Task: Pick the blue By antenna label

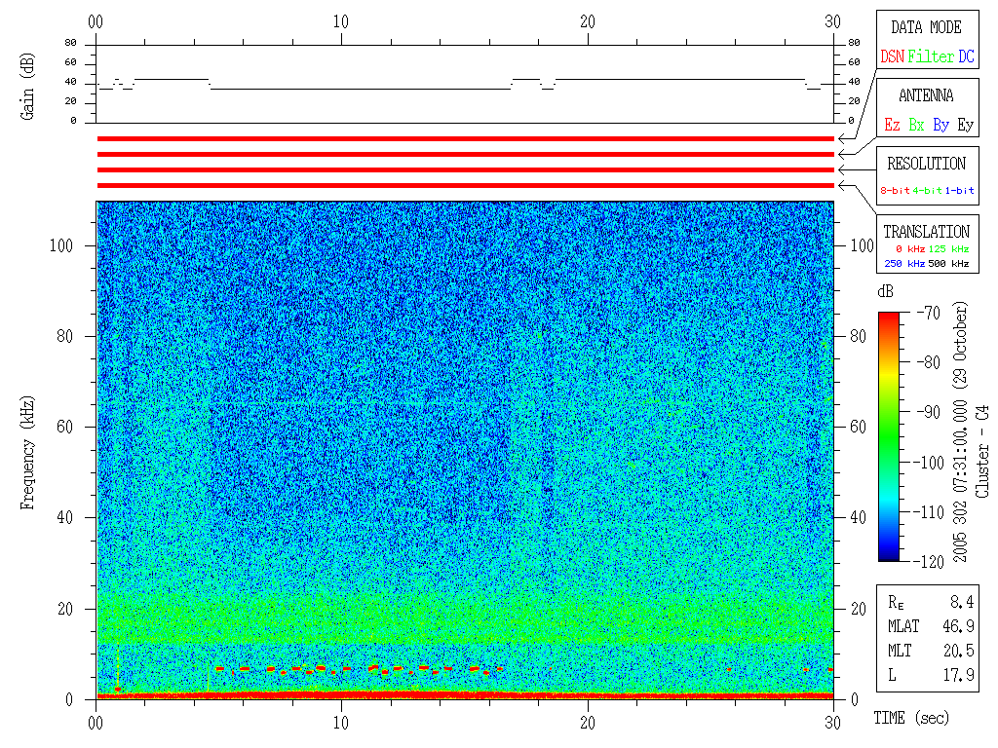Action: tap(940, 125)
